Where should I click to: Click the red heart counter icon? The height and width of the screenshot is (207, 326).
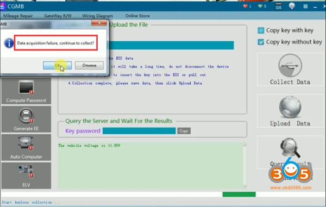(246, 6)
